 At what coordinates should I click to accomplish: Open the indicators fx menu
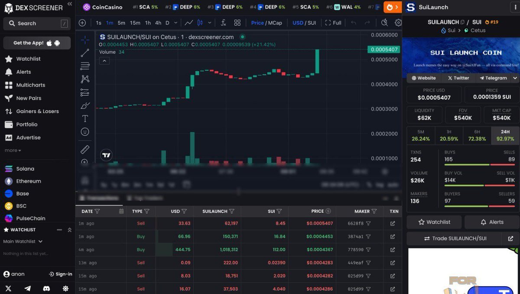point(223,23)
